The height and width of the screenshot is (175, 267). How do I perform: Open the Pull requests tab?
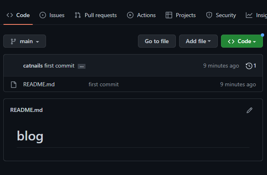click(x=96, y=15)
